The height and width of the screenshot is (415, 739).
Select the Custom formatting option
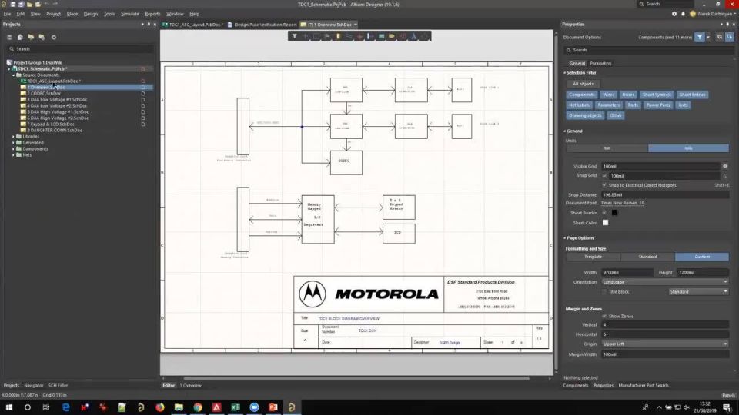coord(702,257)
